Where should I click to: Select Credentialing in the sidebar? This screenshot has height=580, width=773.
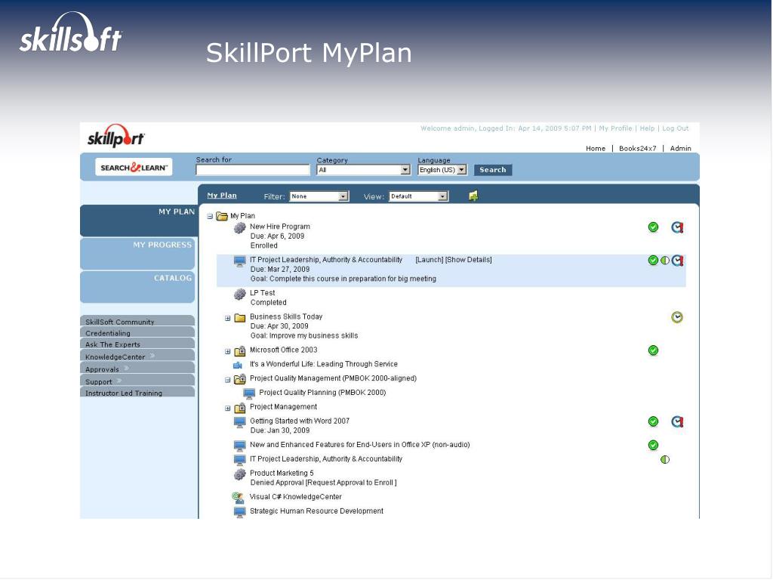(137, 333)
